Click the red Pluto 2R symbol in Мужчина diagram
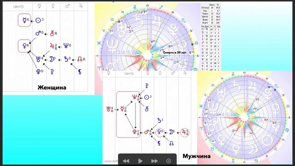The height and width of the screenshot is (166, 295). tap(136, 132)
